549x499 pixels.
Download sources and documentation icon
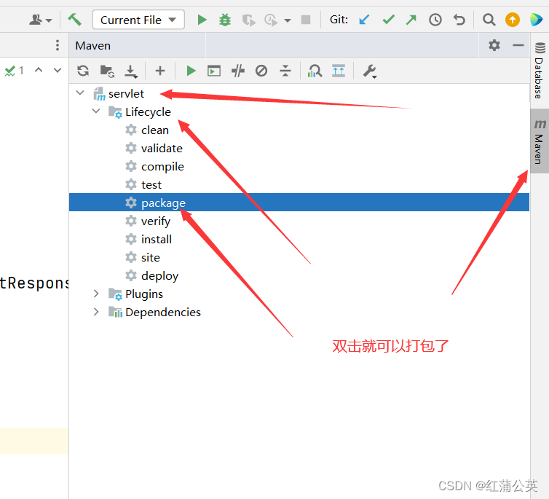131,71
